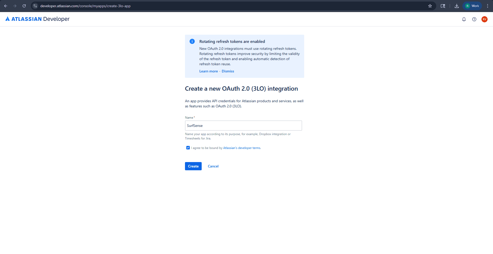Open the search-with-lens icon in toolbar
The width and height of the screenshot is (493, 254).
(443, 6)
